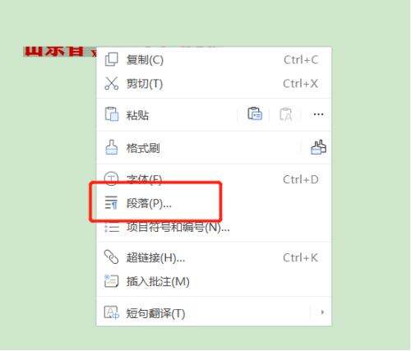Viewport: 411px width, 351px height.
Task: Select the keep-source-formatting paste icon
Action: 255,113
